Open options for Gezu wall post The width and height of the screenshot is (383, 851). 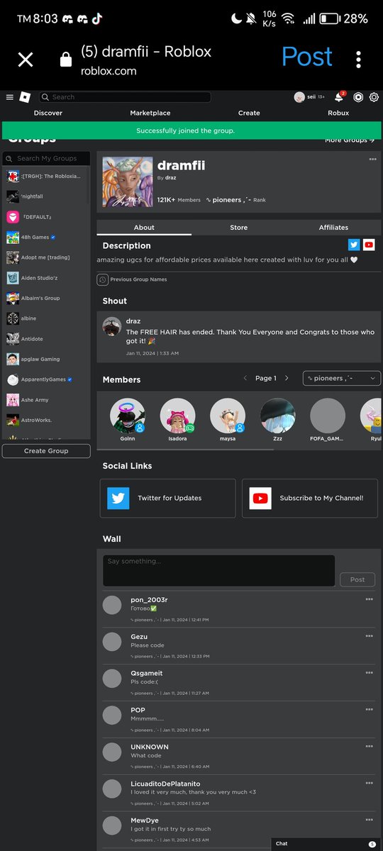tap(369, 636)
